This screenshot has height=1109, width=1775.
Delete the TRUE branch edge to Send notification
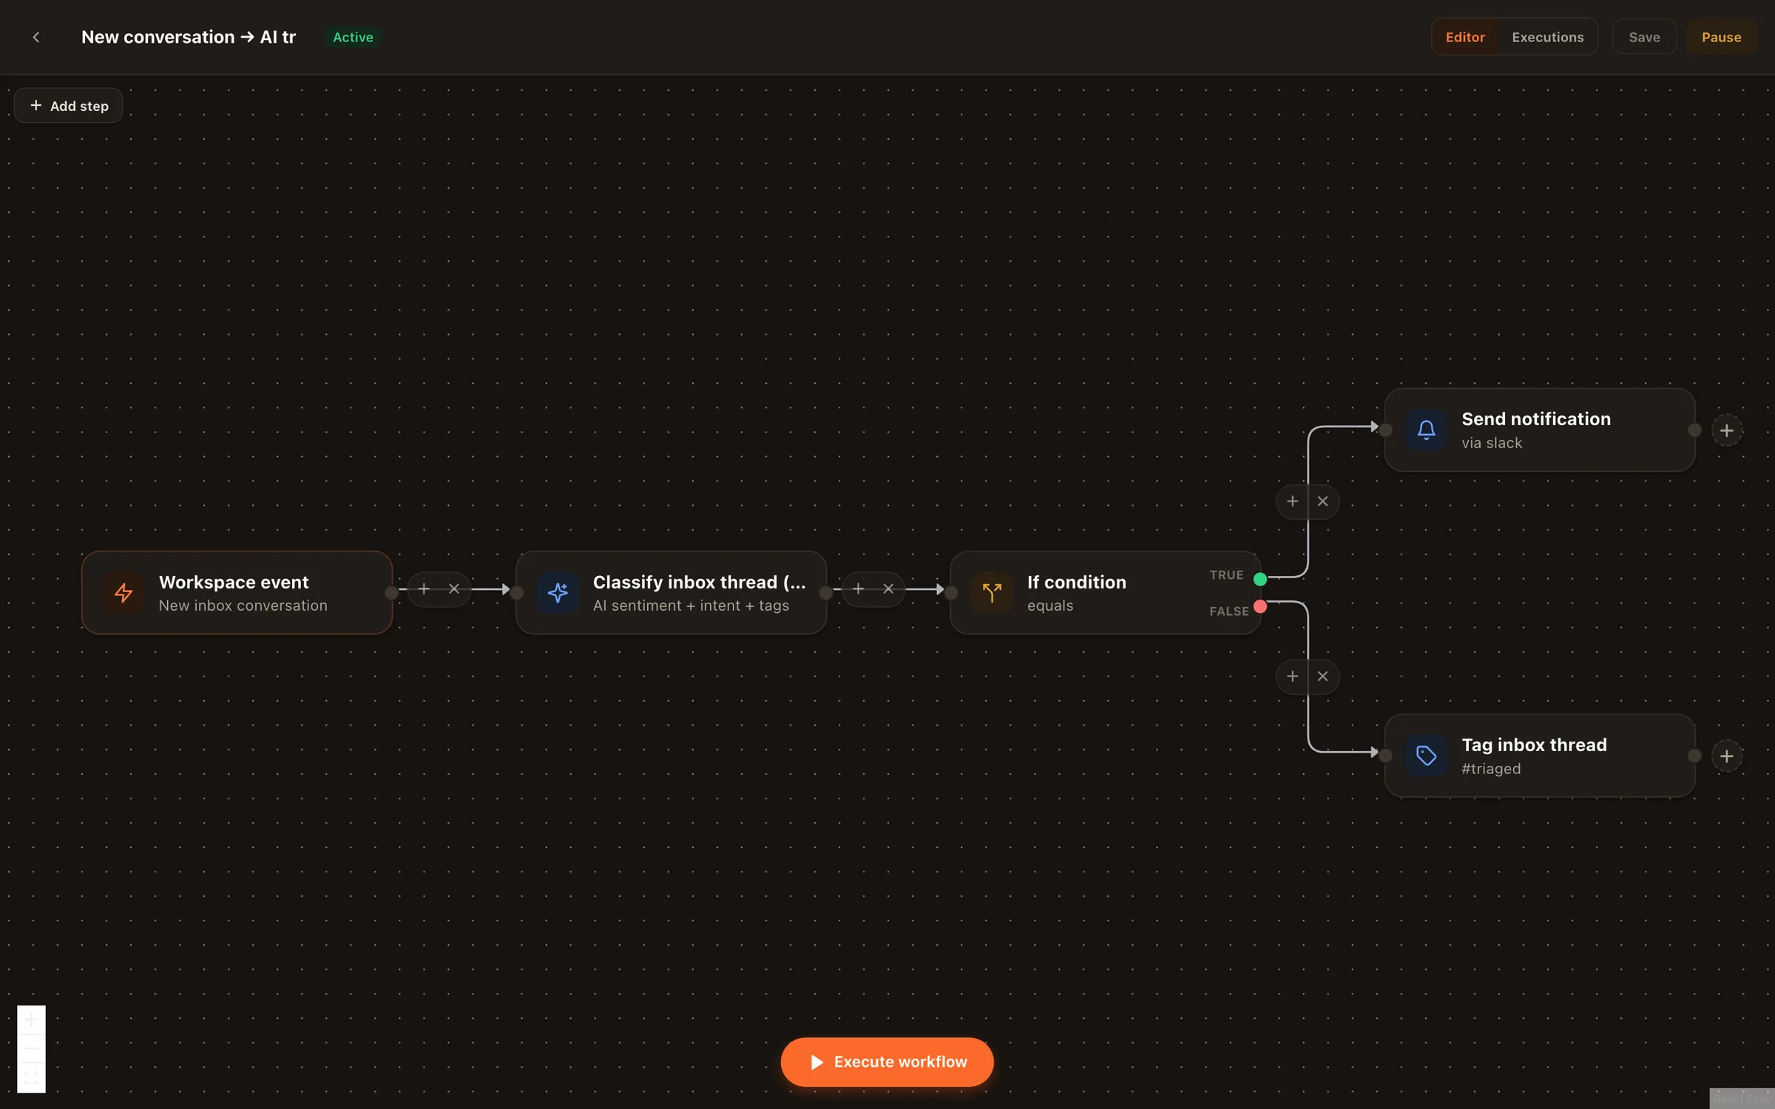pos(1322,501)
